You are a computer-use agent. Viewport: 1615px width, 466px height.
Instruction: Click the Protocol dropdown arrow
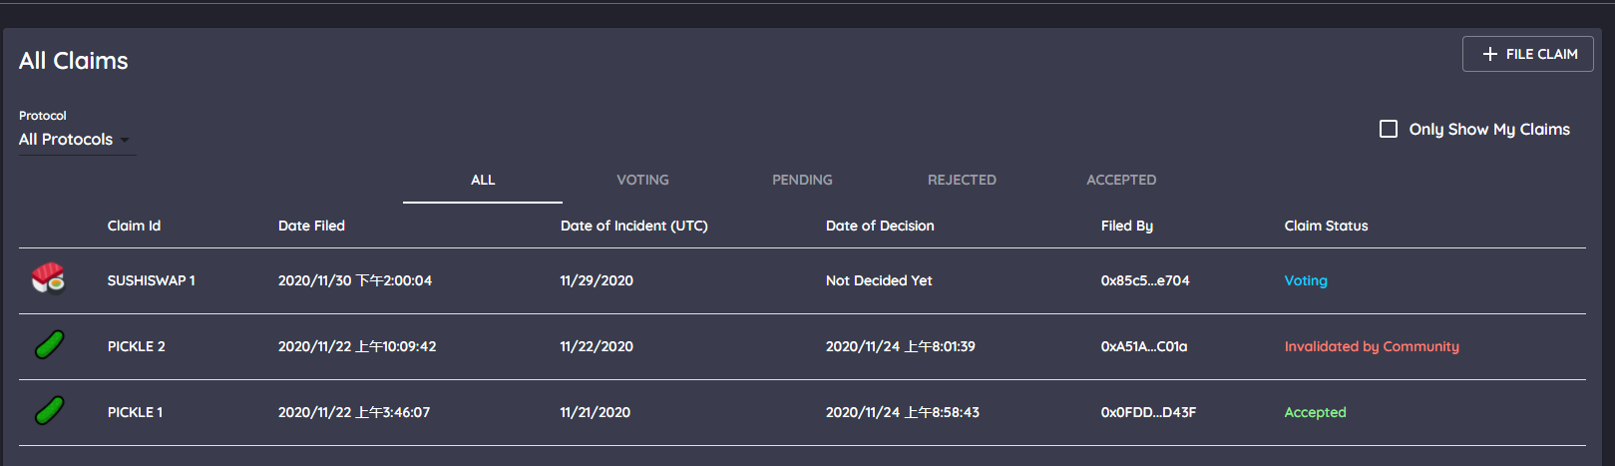(x=125, y=140)
